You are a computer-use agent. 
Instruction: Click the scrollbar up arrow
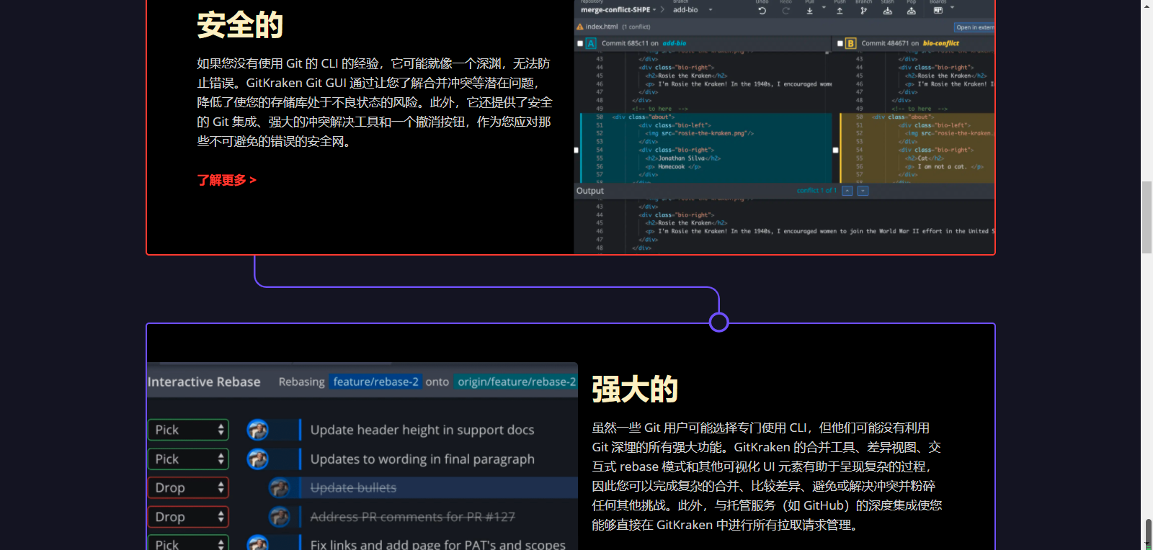click(x=1147, y=5)
